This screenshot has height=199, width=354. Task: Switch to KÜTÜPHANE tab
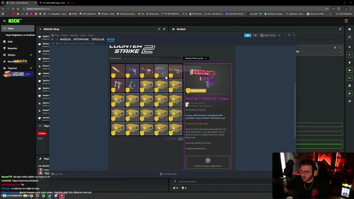(x=81, y=39)
